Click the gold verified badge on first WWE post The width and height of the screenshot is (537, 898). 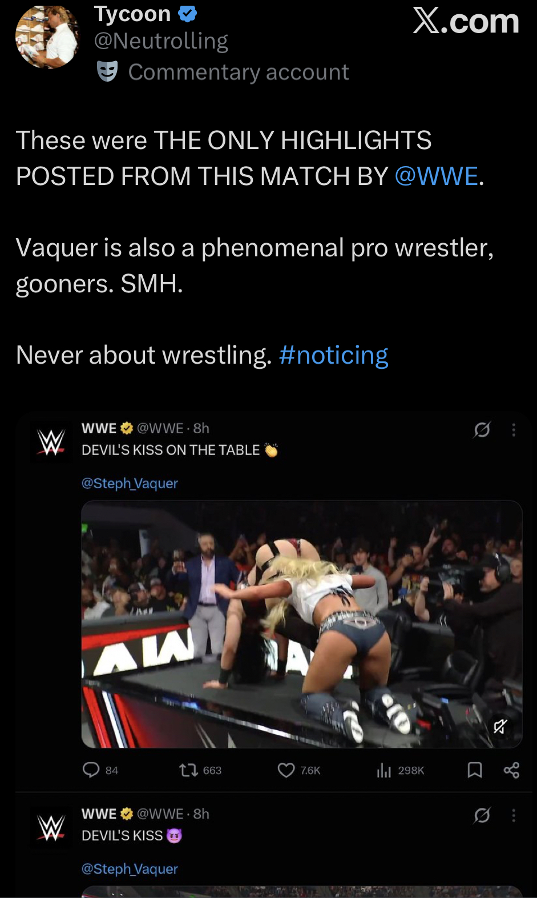(127, 428)
